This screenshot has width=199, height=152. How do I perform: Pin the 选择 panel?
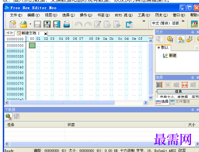click(x=193, y=78)
